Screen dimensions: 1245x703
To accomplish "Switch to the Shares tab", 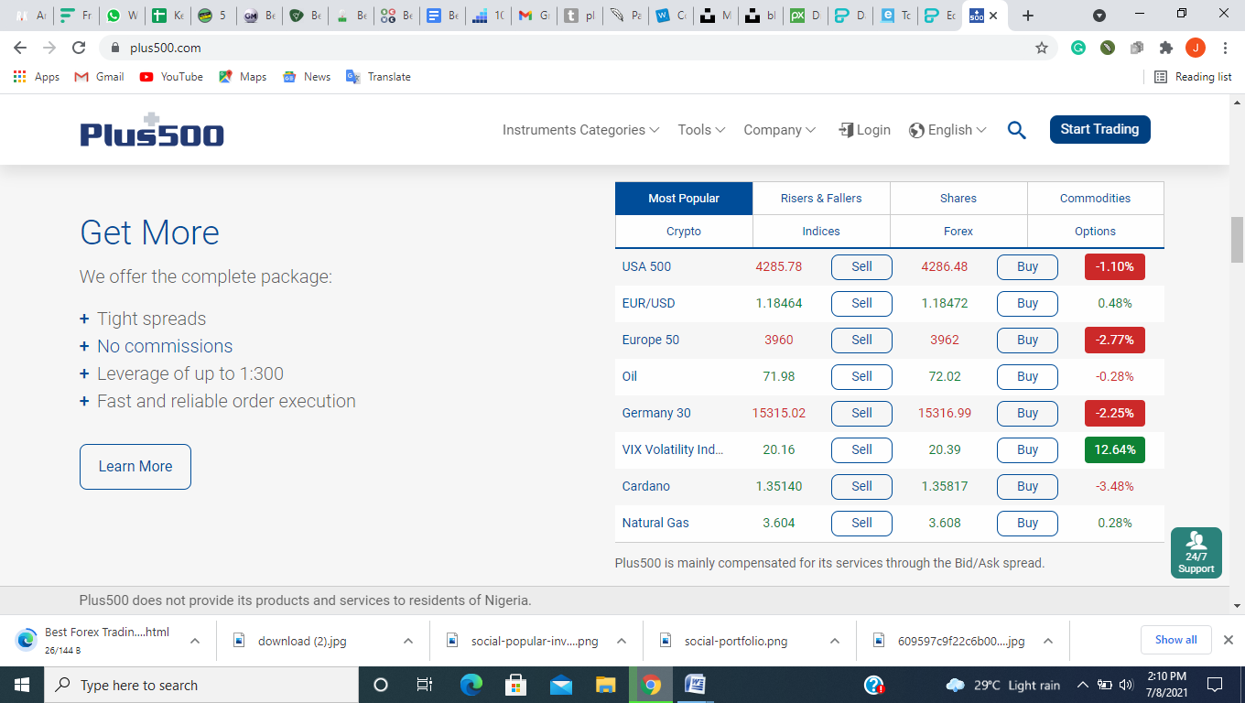I will [x=958, y=199].
